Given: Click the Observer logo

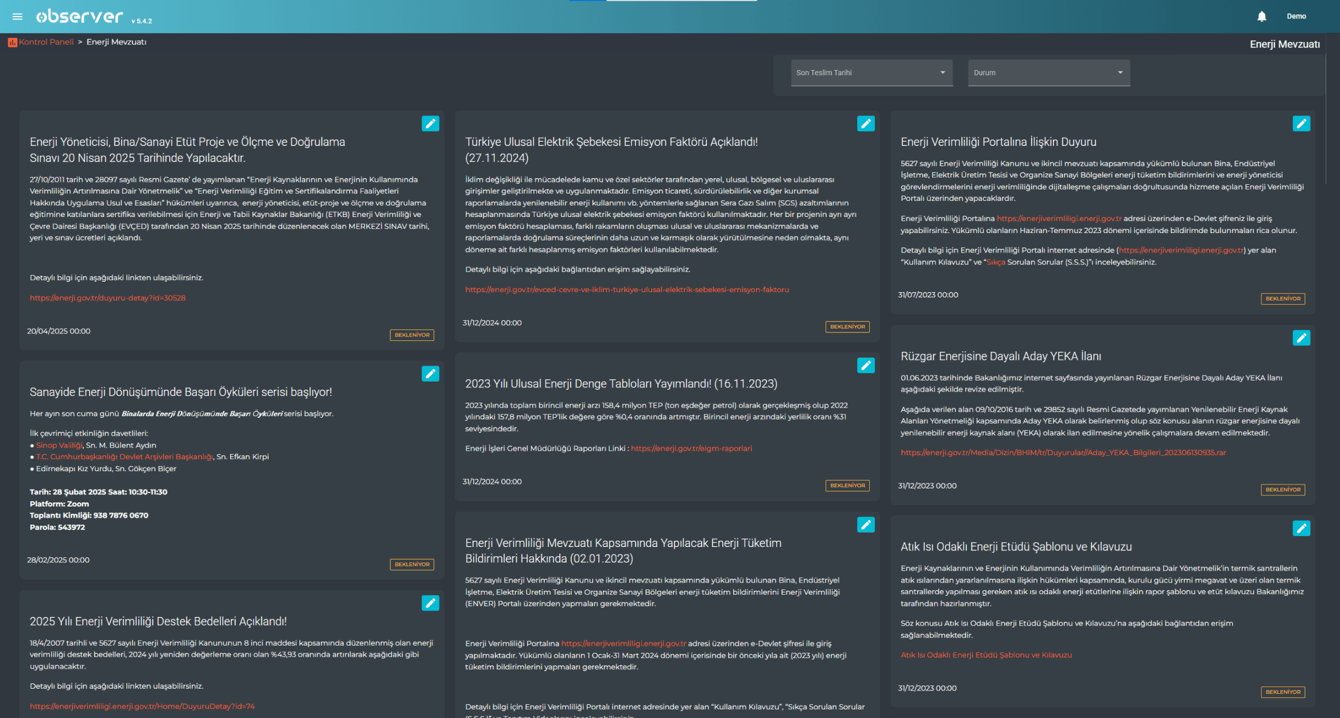Looking at the screenshot, I should coord(79,16).
